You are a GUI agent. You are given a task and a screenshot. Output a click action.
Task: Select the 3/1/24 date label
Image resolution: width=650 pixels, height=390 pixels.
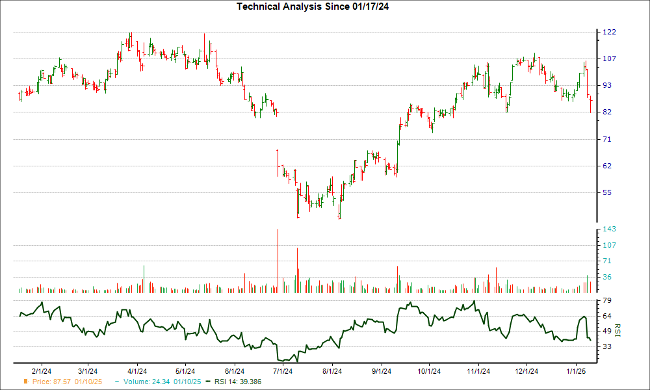coord(88,371)
